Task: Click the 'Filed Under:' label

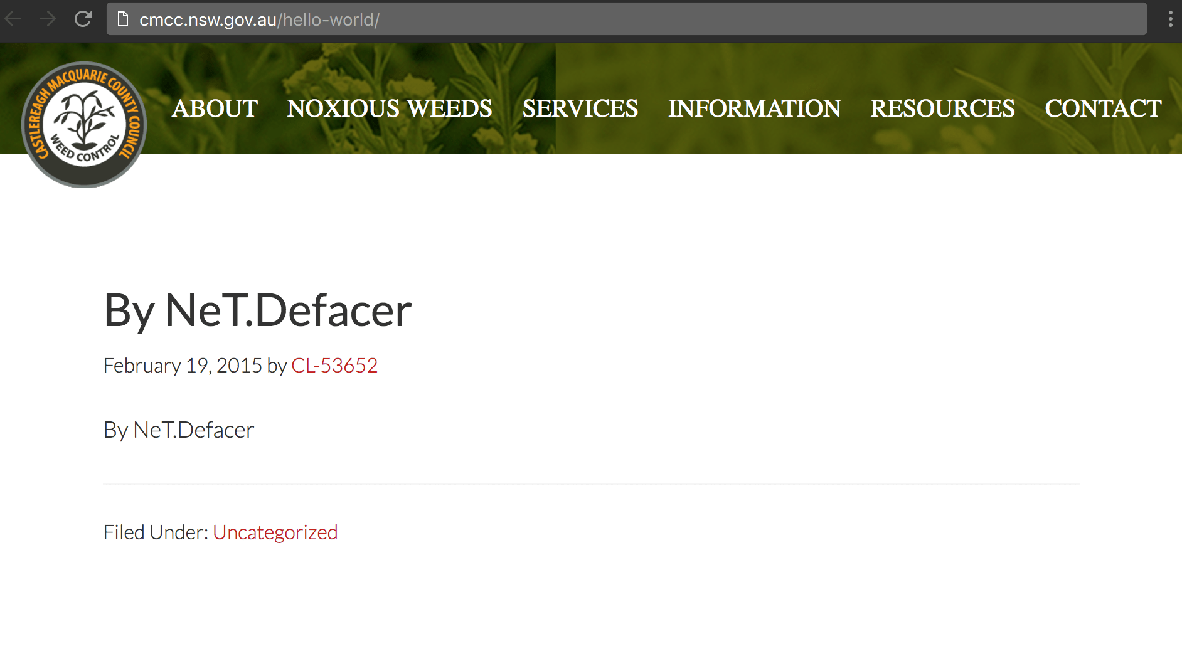Action: [156, 532]
